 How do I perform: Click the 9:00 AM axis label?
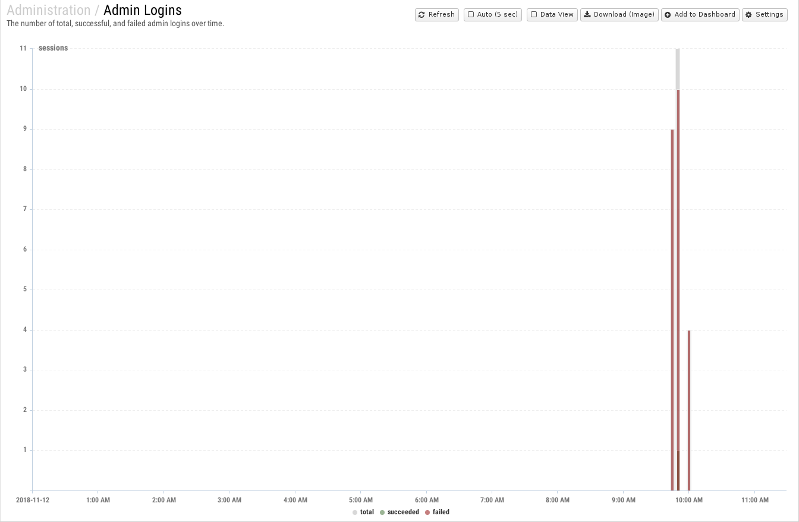tap(623, 500)
